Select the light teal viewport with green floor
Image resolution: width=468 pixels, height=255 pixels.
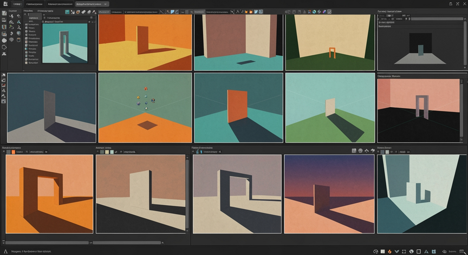(330, 108)
